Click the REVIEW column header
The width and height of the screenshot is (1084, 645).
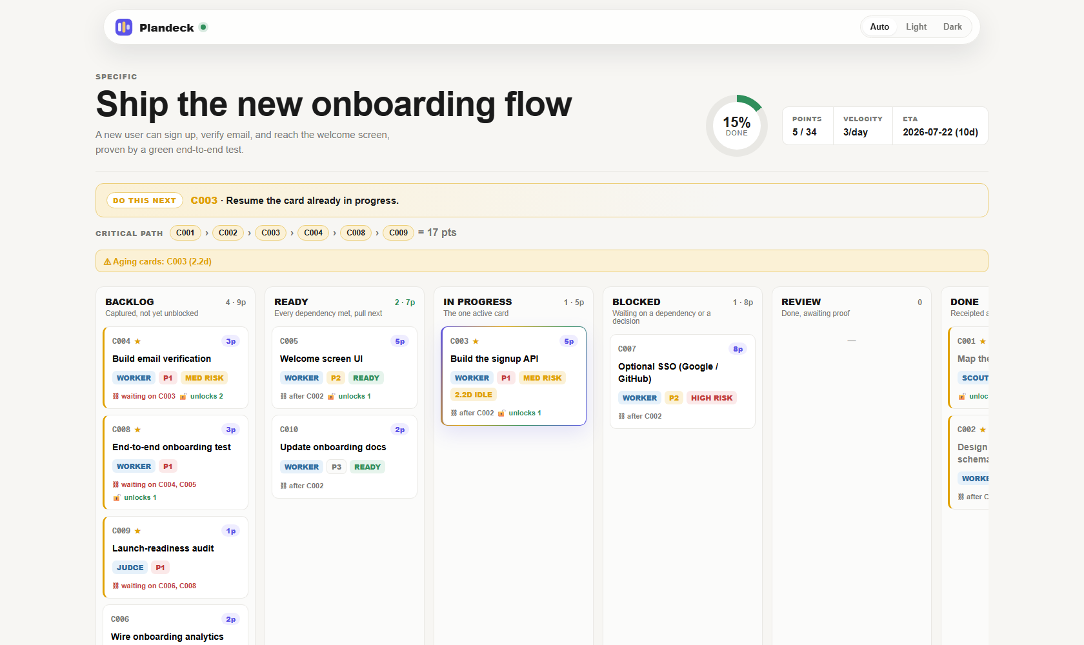pyautogui.click(x=801, y=302)
